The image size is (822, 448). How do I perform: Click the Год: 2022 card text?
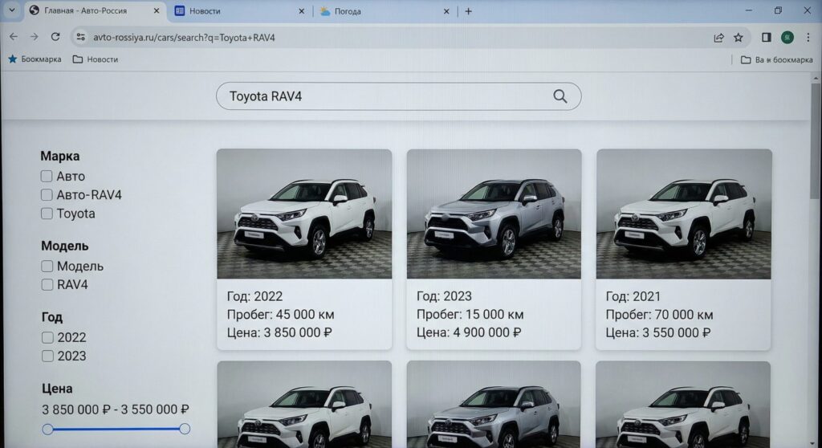(254, 296)
